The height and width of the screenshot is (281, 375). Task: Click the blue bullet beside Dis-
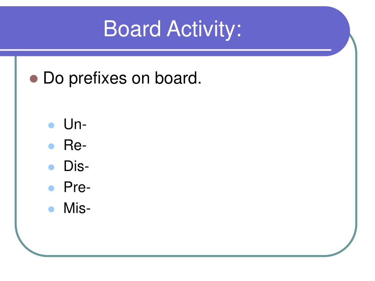51,167
